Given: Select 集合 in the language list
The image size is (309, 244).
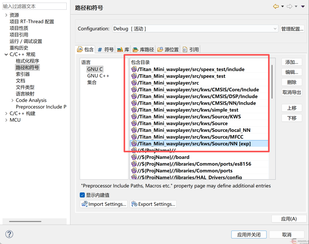Looking at the screenshot, I should coord(92,82).
